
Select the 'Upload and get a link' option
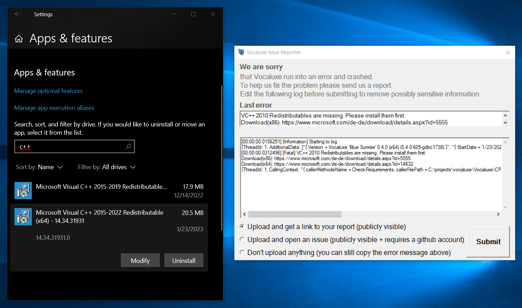point(242,226)
